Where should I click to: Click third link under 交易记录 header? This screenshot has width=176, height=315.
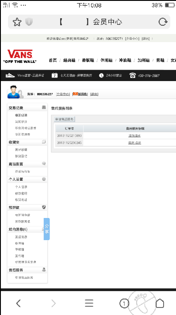26,128
